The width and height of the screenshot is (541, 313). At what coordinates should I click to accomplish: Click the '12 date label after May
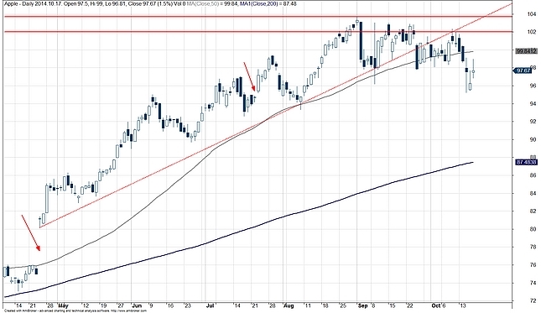tap(86, 305)
